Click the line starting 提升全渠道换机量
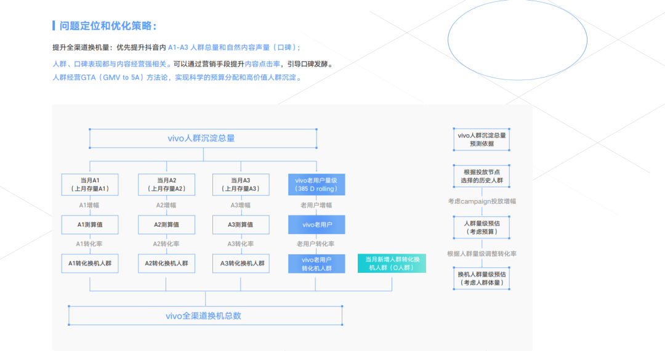The width and height of the screenshot is (665, 351). 177,47
